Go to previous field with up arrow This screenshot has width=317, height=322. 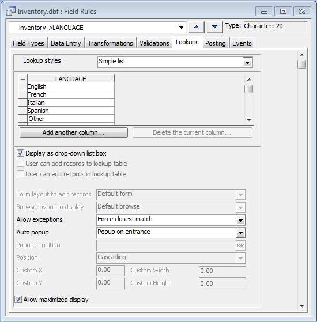(196, 27)
